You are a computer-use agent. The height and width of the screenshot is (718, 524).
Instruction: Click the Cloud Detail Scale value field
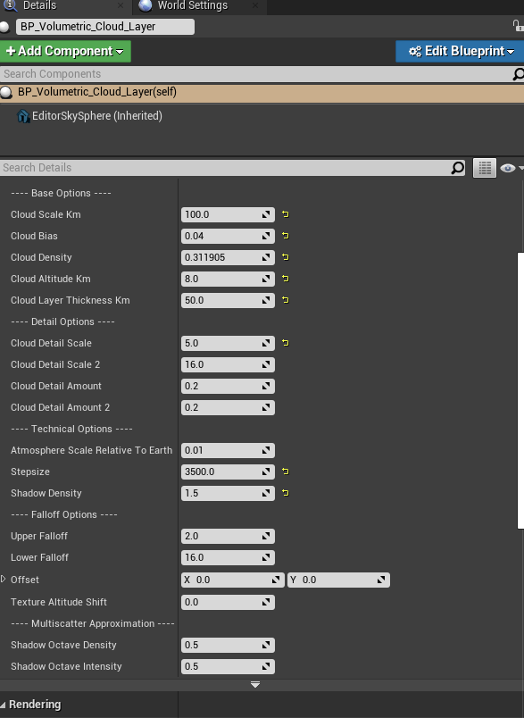click(x=228, y=343)
